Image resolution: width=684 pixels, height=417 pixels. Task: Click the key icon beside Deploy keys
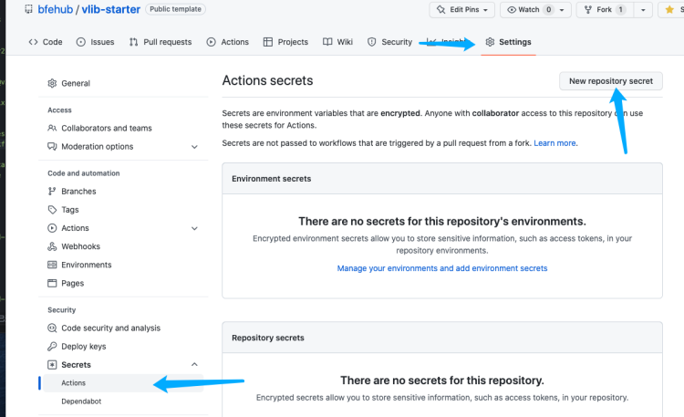[x=52, y=346]
